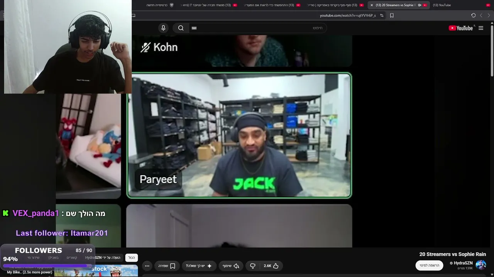Switch to the 'פגשתי חברה של יוטיובר' tab
Viewport: 494px width, 277px height.
pos(208,5)
